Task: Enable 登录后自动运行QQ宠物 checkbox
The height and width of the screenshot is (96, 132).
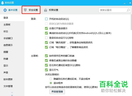Action: [x=46, y=38]
